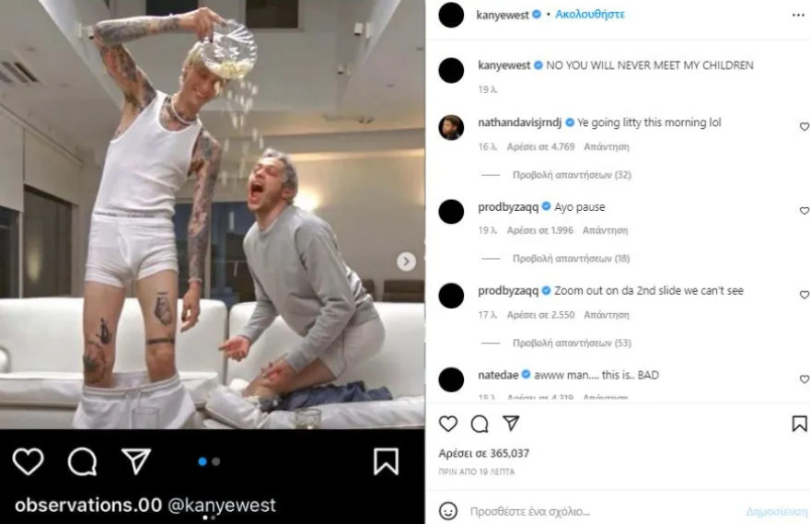810x524 pixels.
Task: Open the natedae commenter profile
Action: point(498,375)
